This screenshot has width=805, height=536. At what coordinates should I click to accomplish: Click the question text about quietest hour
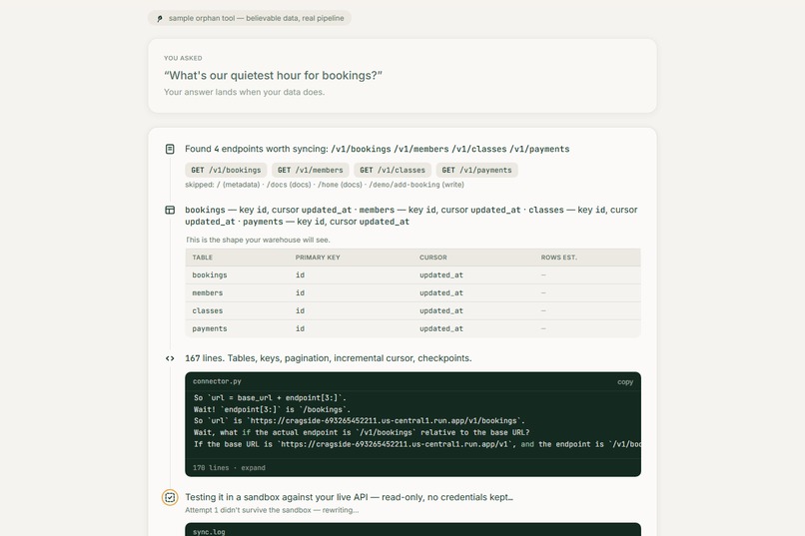273,76
